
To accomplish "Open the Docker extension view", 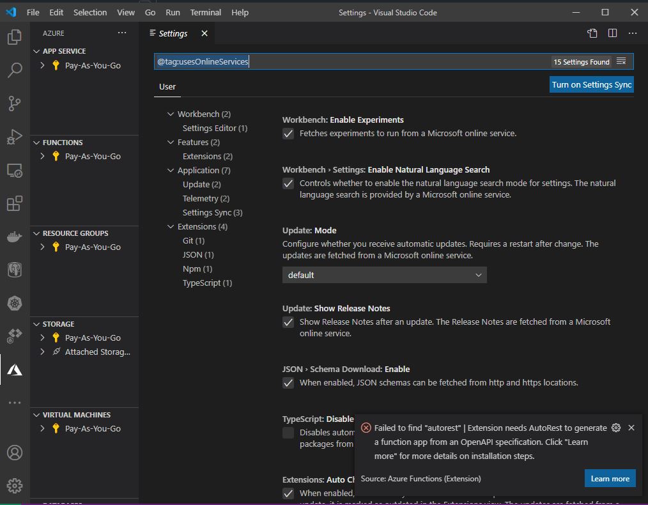I will (x=15, y=237).
